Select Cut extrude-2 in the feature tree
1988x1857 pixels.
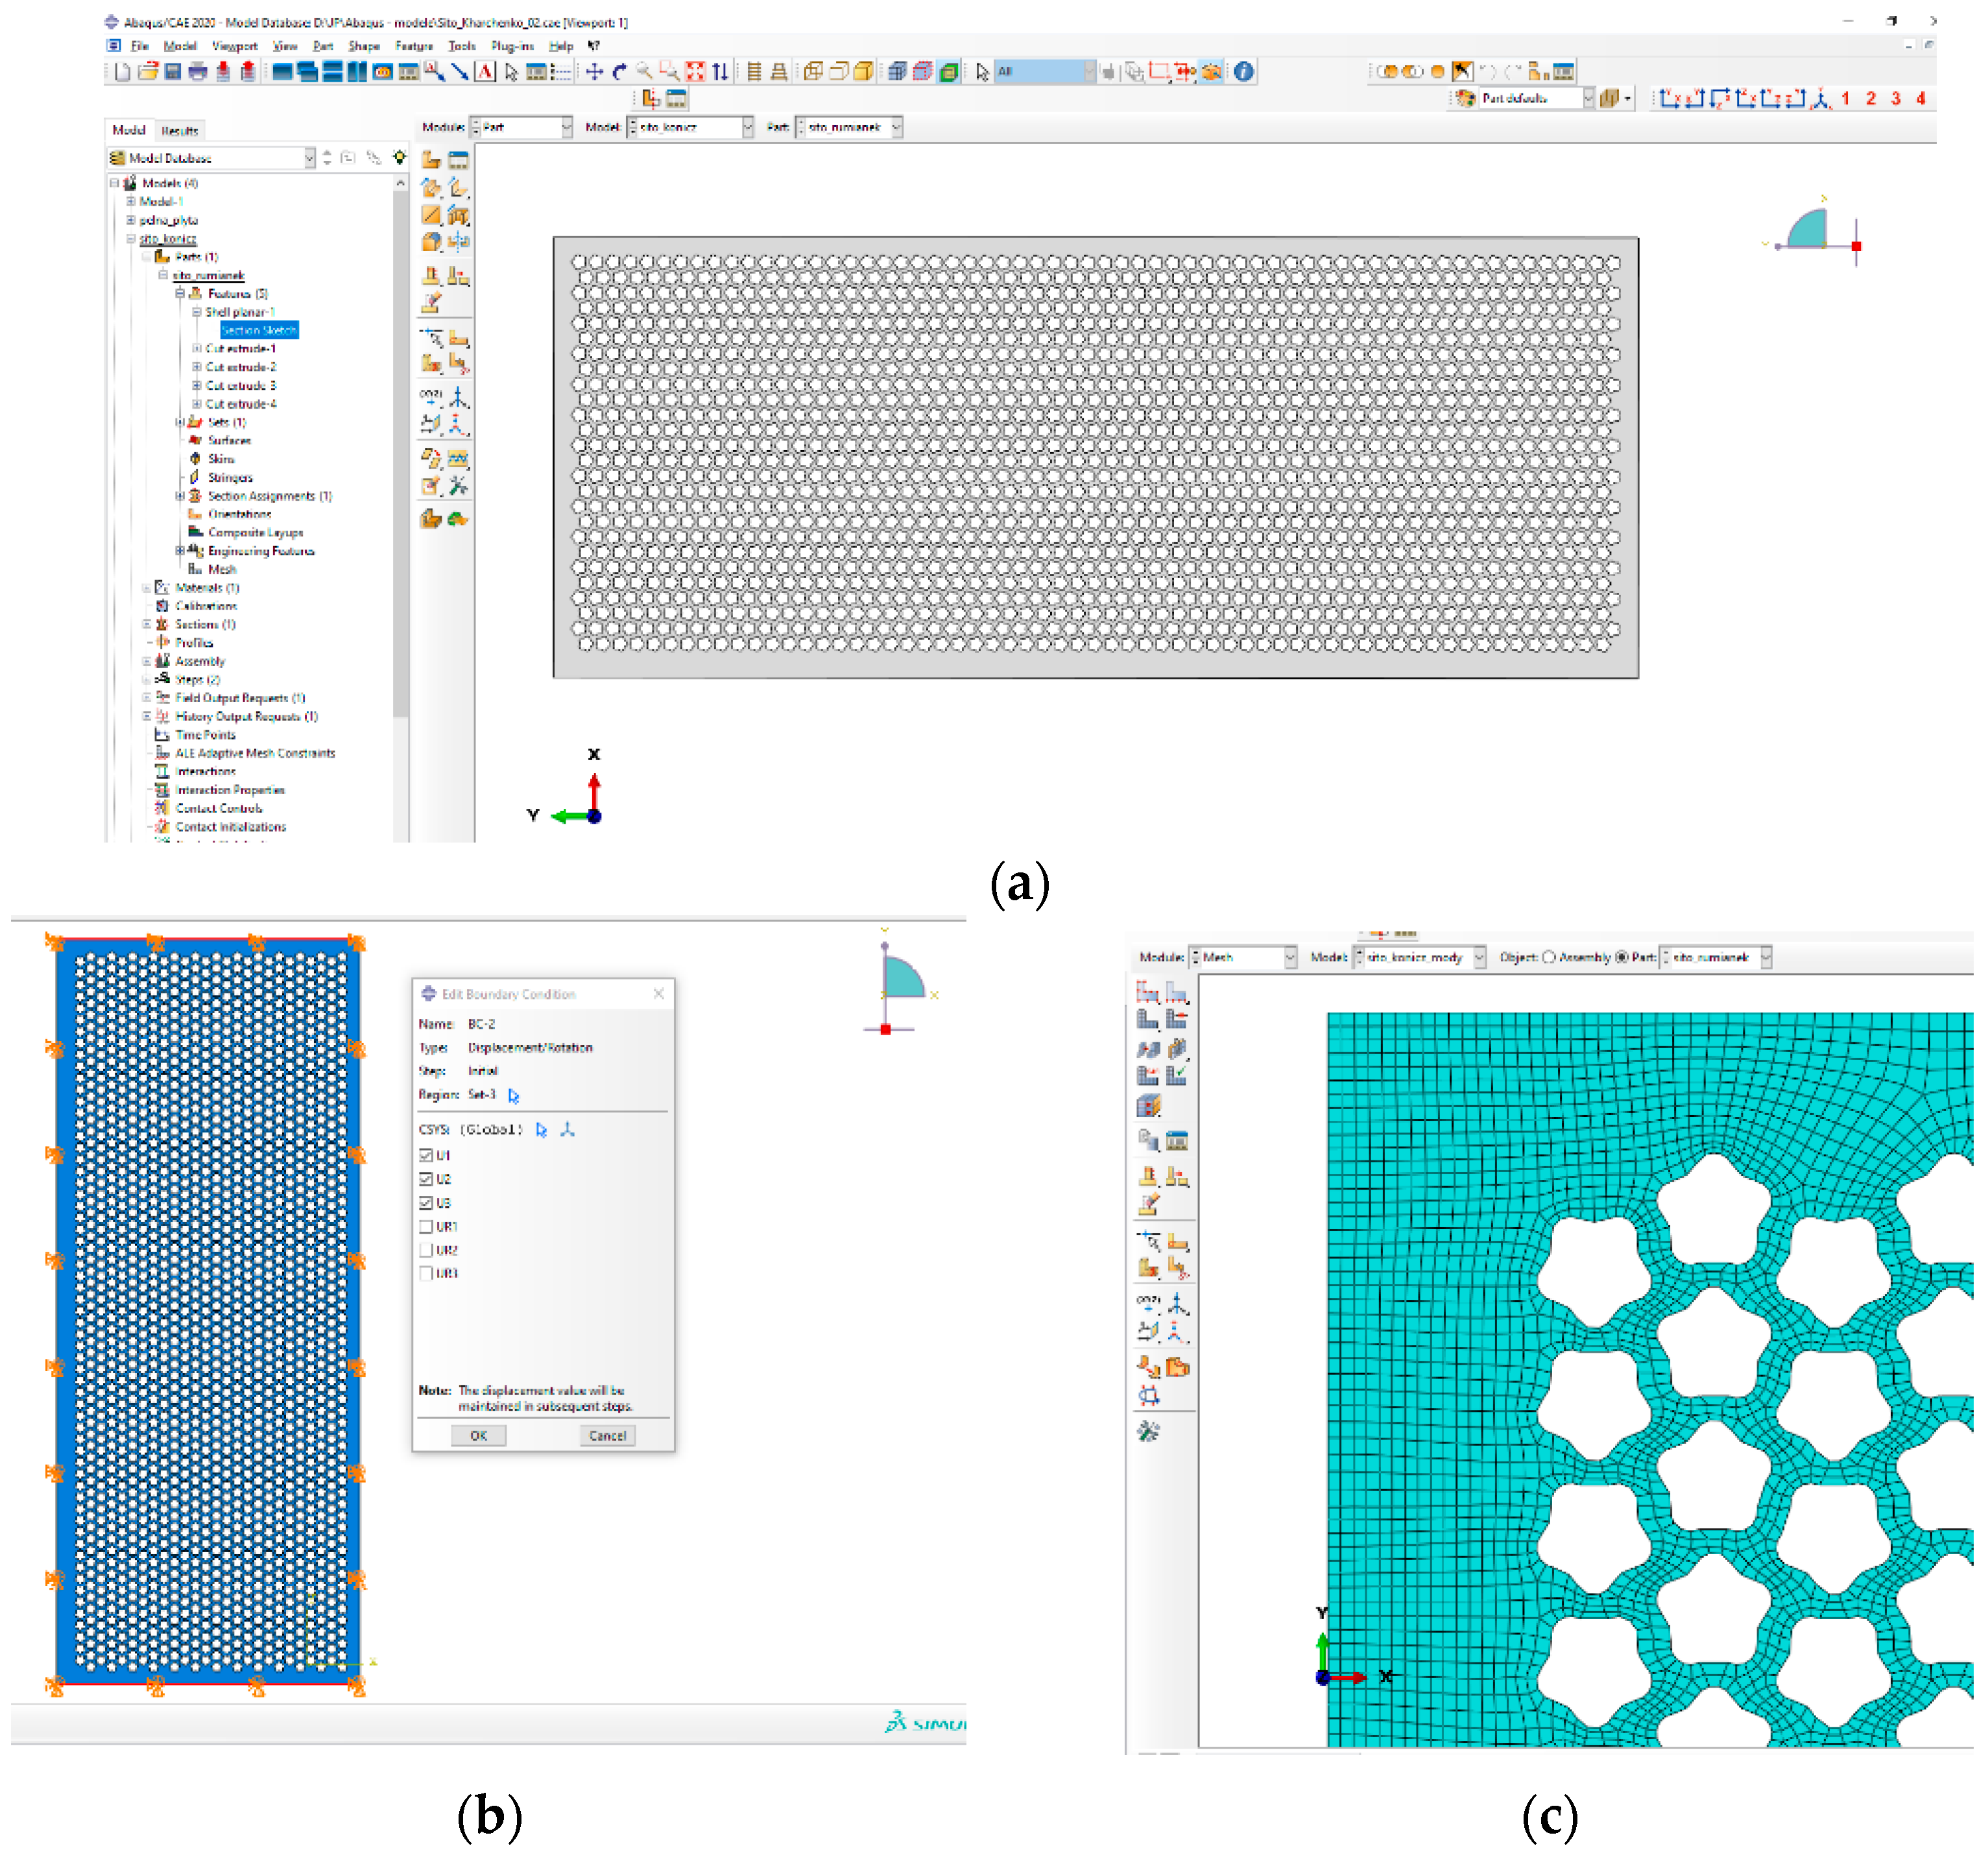240,367
